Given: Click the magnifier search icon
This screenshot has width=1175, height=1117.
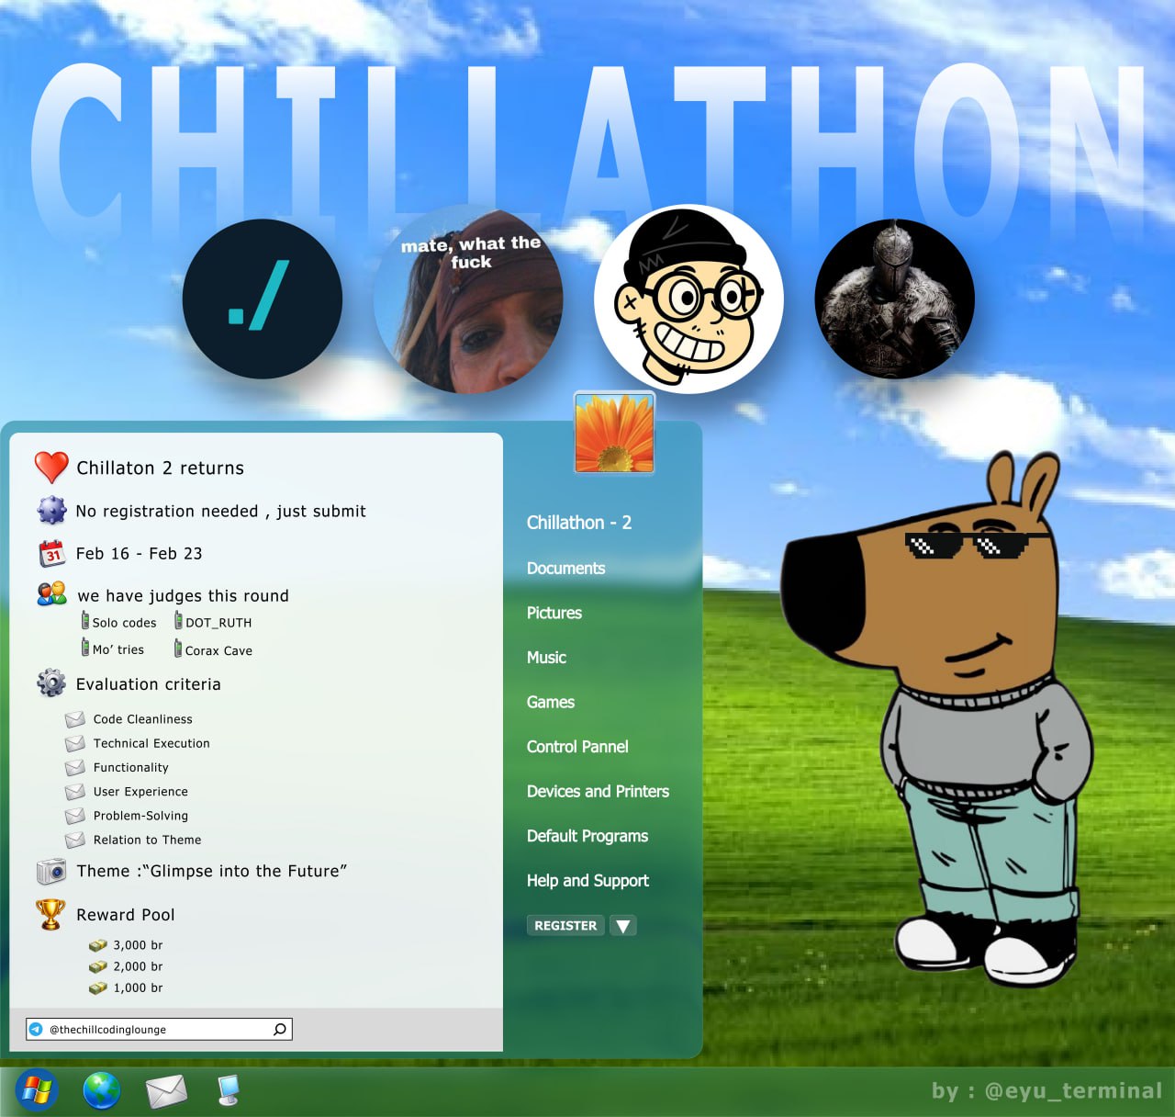Looking at the screenshot, I should coord(280,1029).
